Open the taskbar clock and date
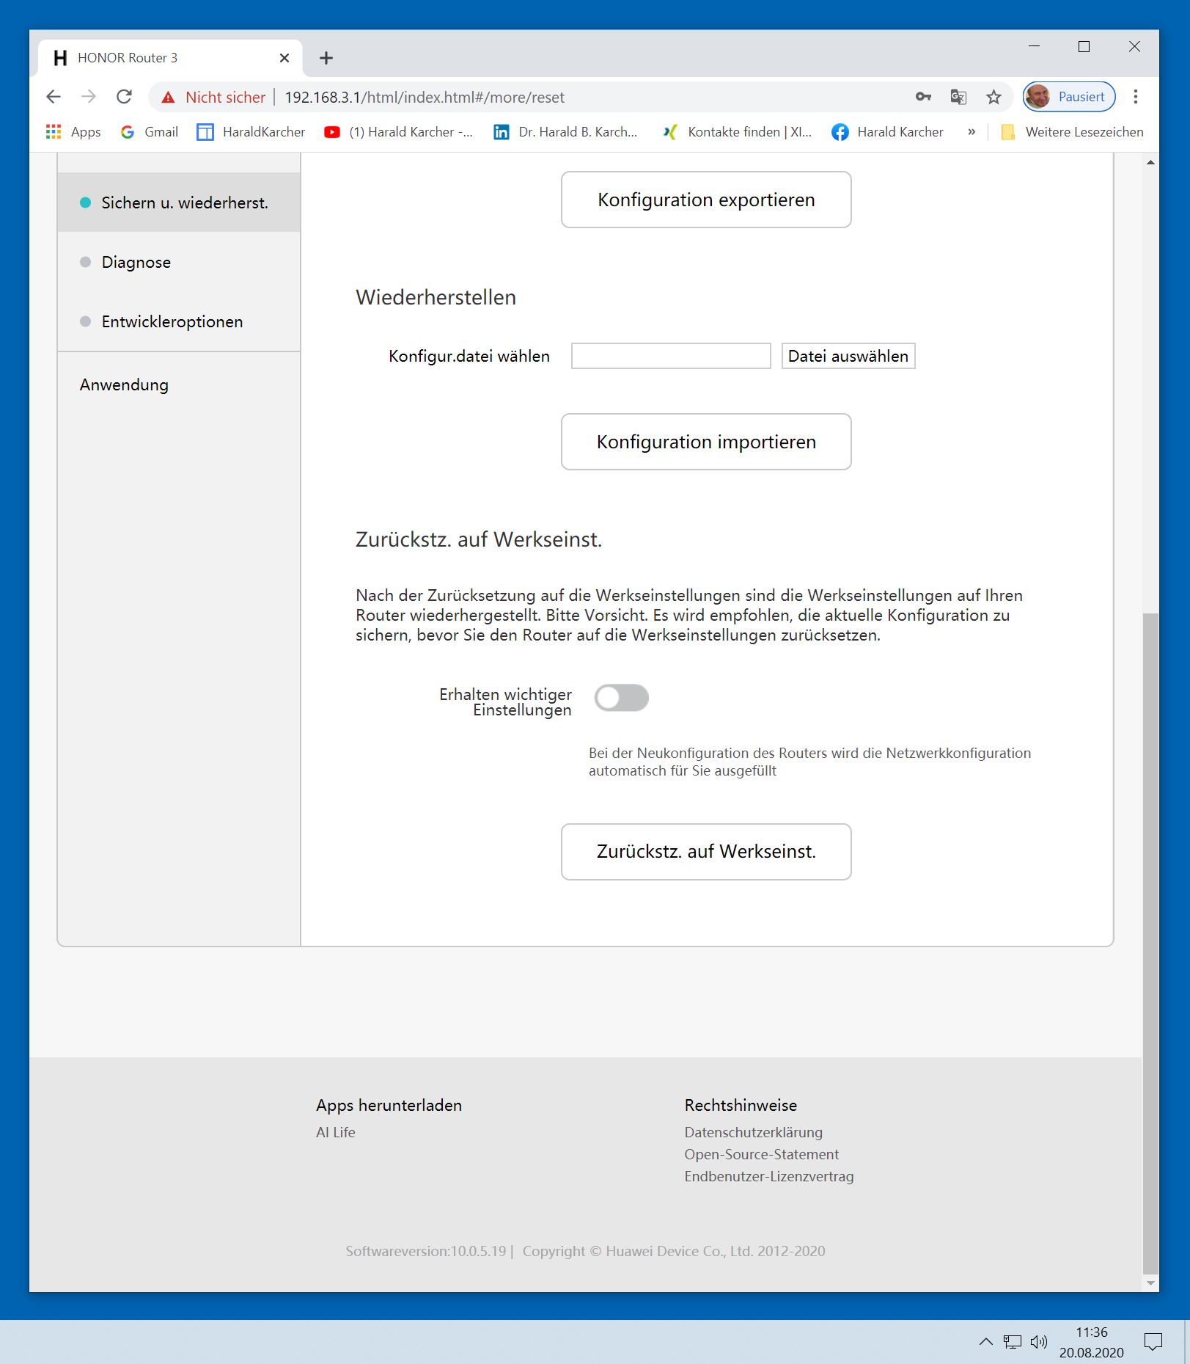 pos(1091,1342)
